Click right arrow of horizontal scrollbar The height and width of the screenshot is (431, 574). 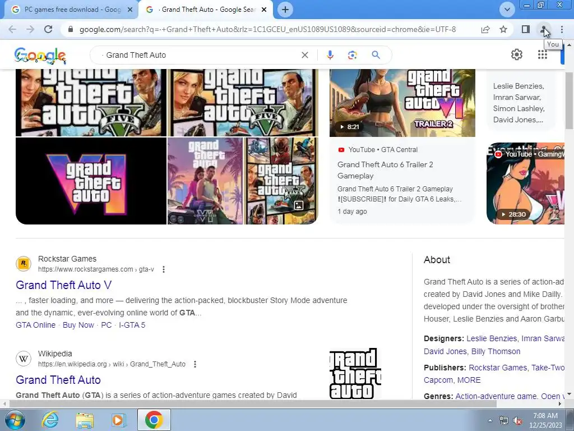560,404
